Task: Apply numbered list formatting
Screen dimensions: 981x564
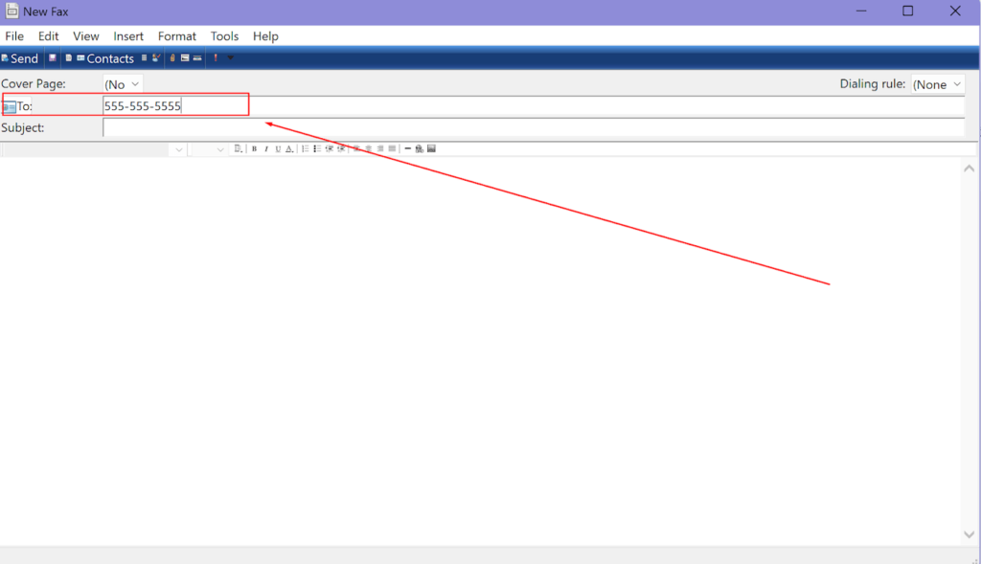Action: pyautogui.click(x=306, y=148)
